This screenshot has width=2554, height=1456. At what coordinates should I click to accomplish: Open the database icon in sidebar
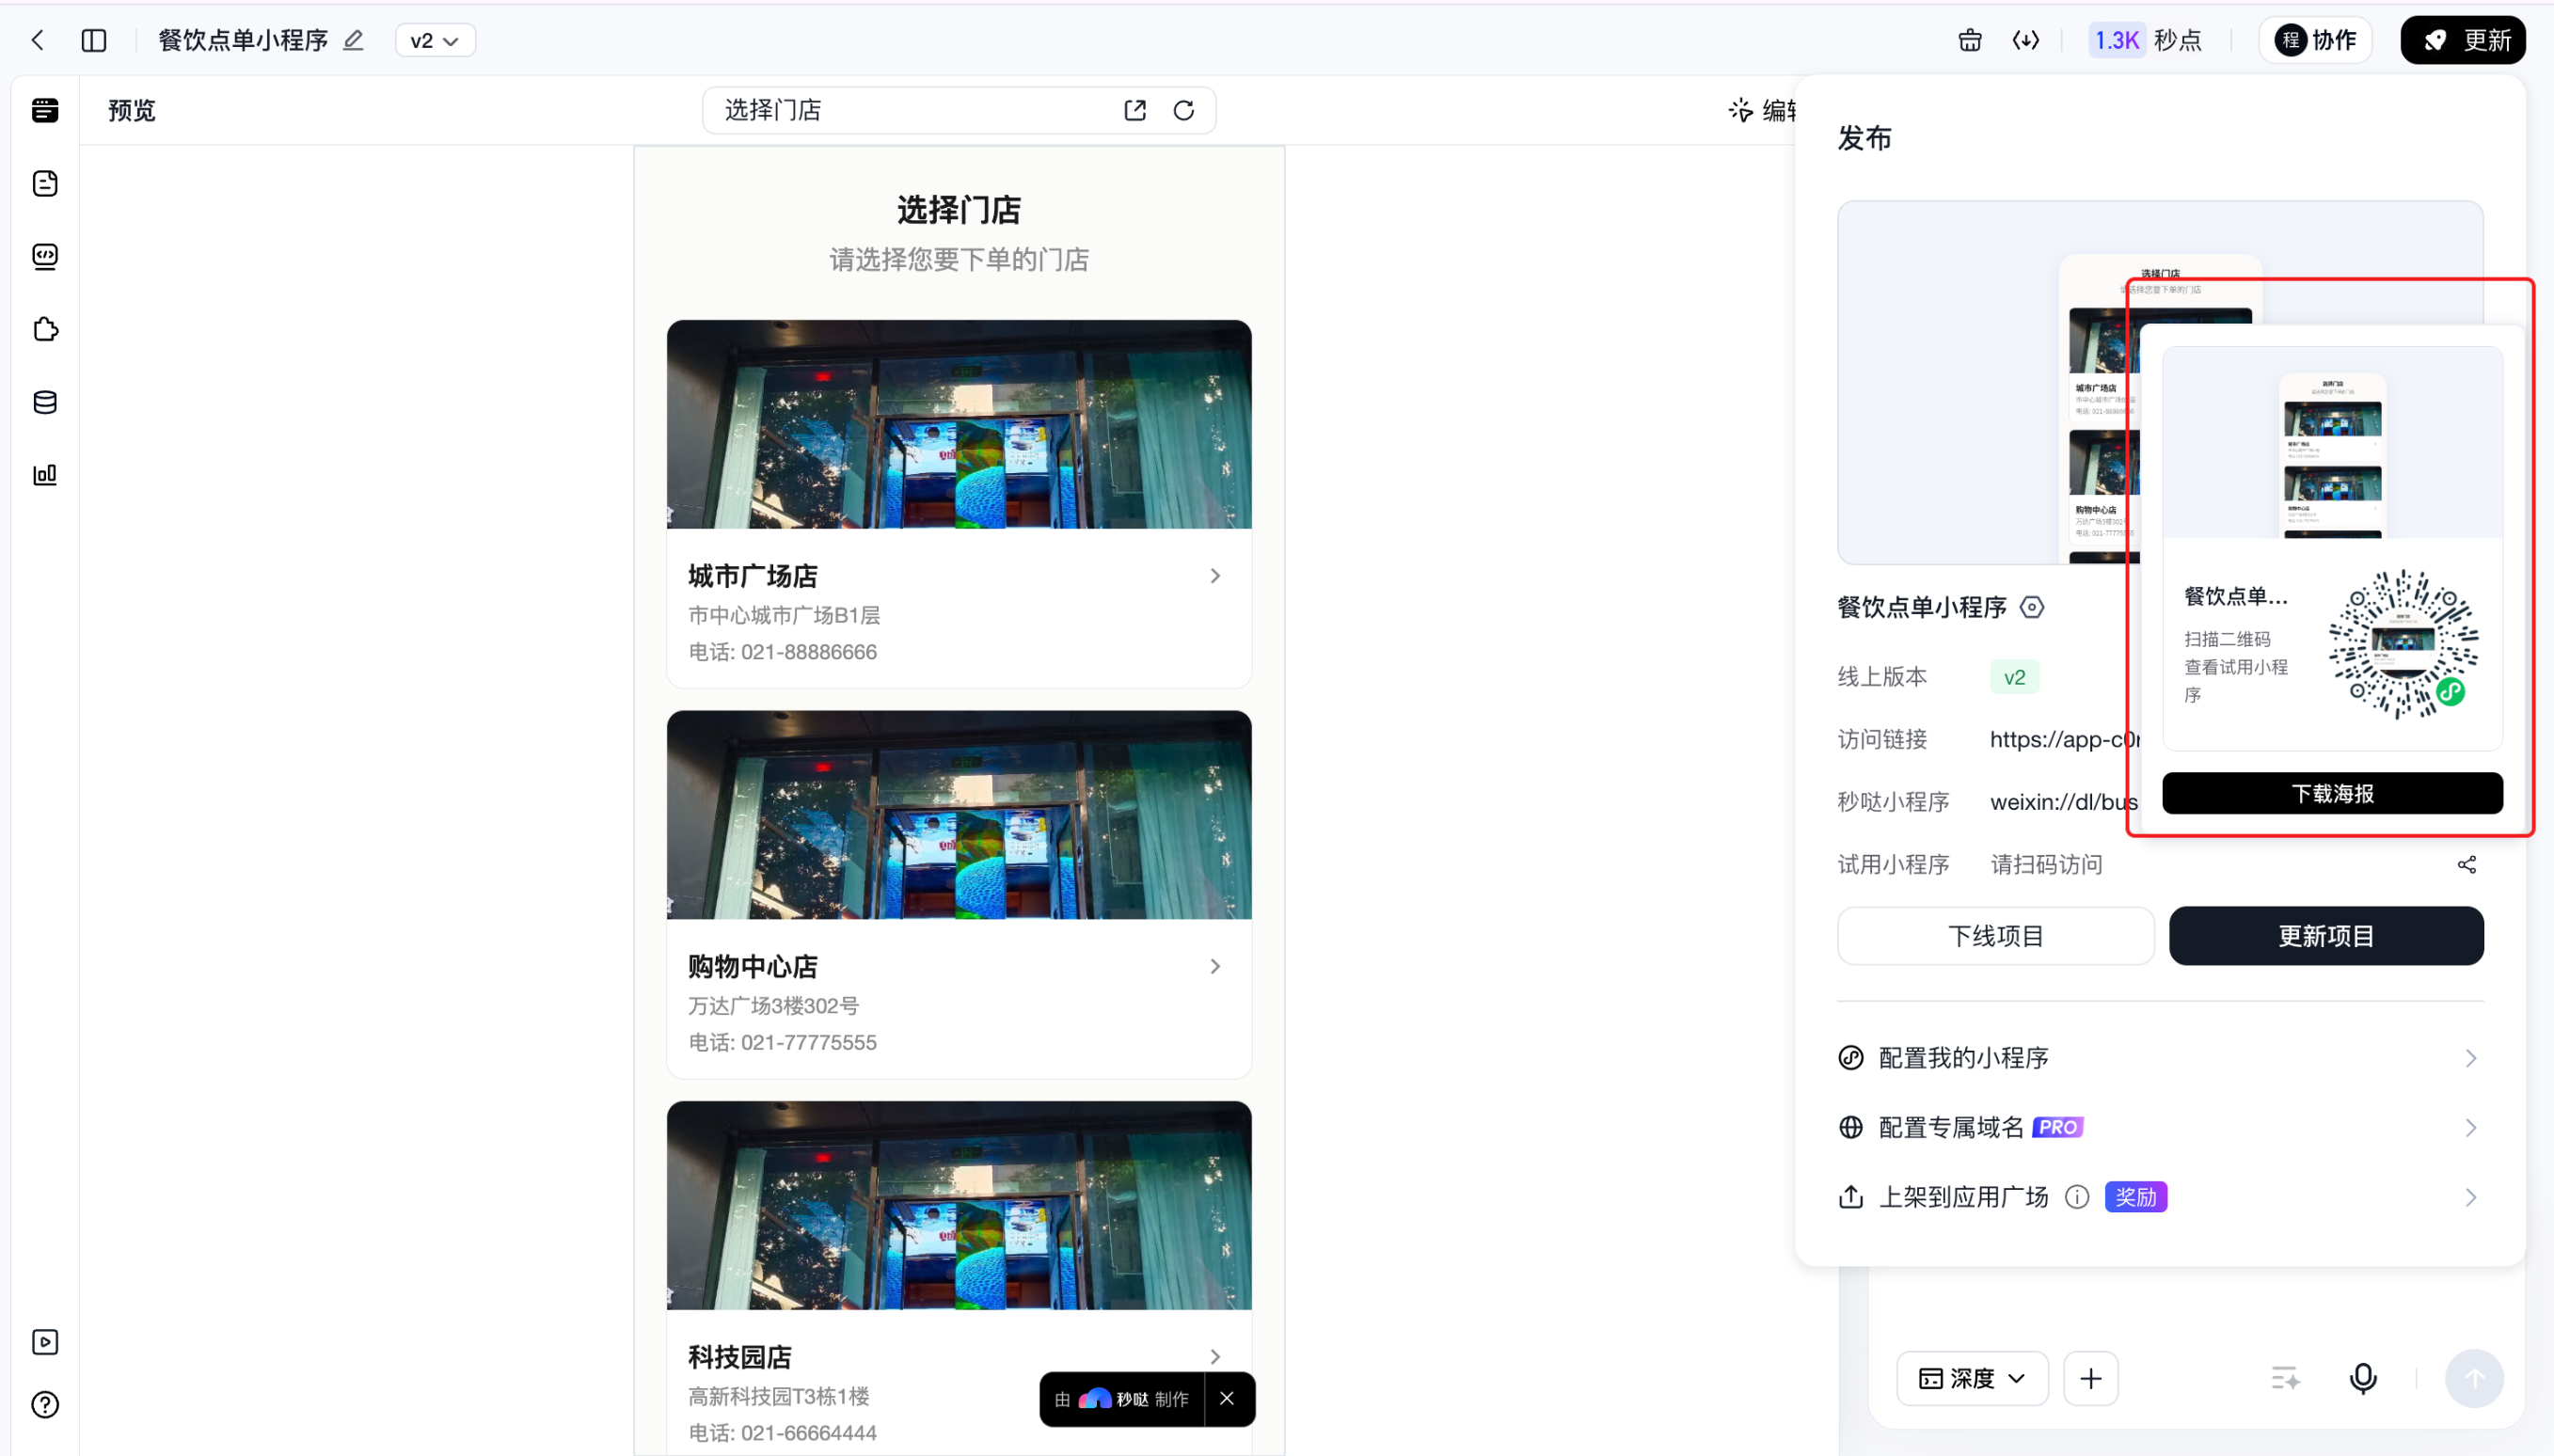coord(45,402)
